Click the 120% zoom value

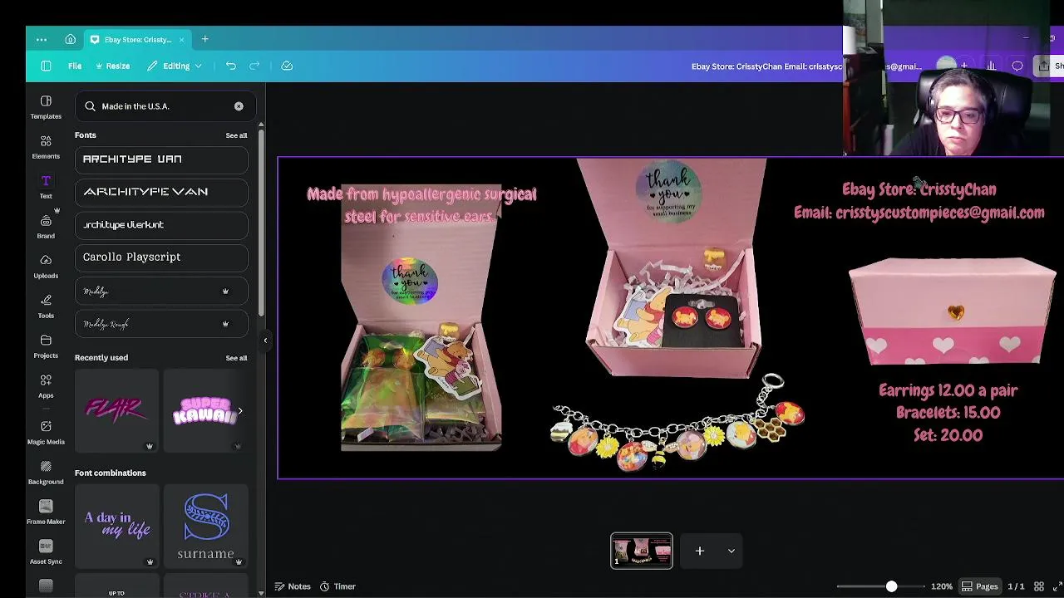[942, 586]
